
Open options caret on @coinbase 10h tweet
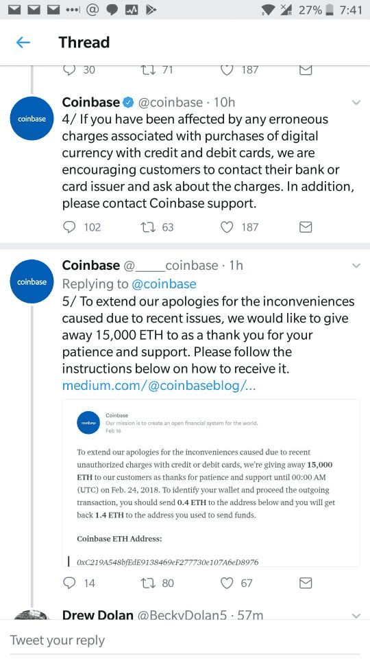[x=356, y=102]
